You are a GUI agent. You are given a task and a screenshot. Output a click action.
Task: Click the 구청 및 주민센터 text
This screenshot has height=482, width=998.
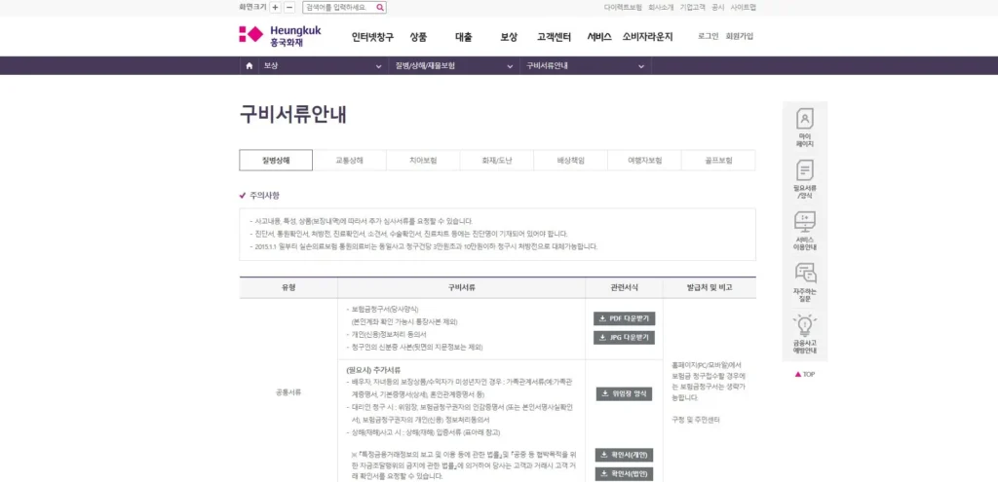pos(696,421)
